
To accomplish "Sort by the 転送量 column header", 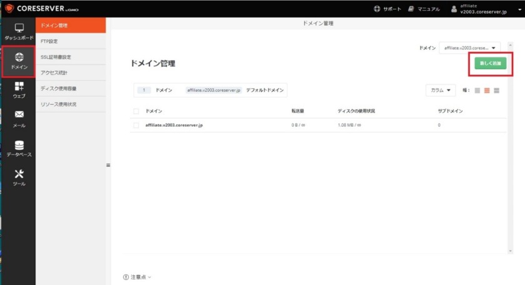I will (297, 111).
